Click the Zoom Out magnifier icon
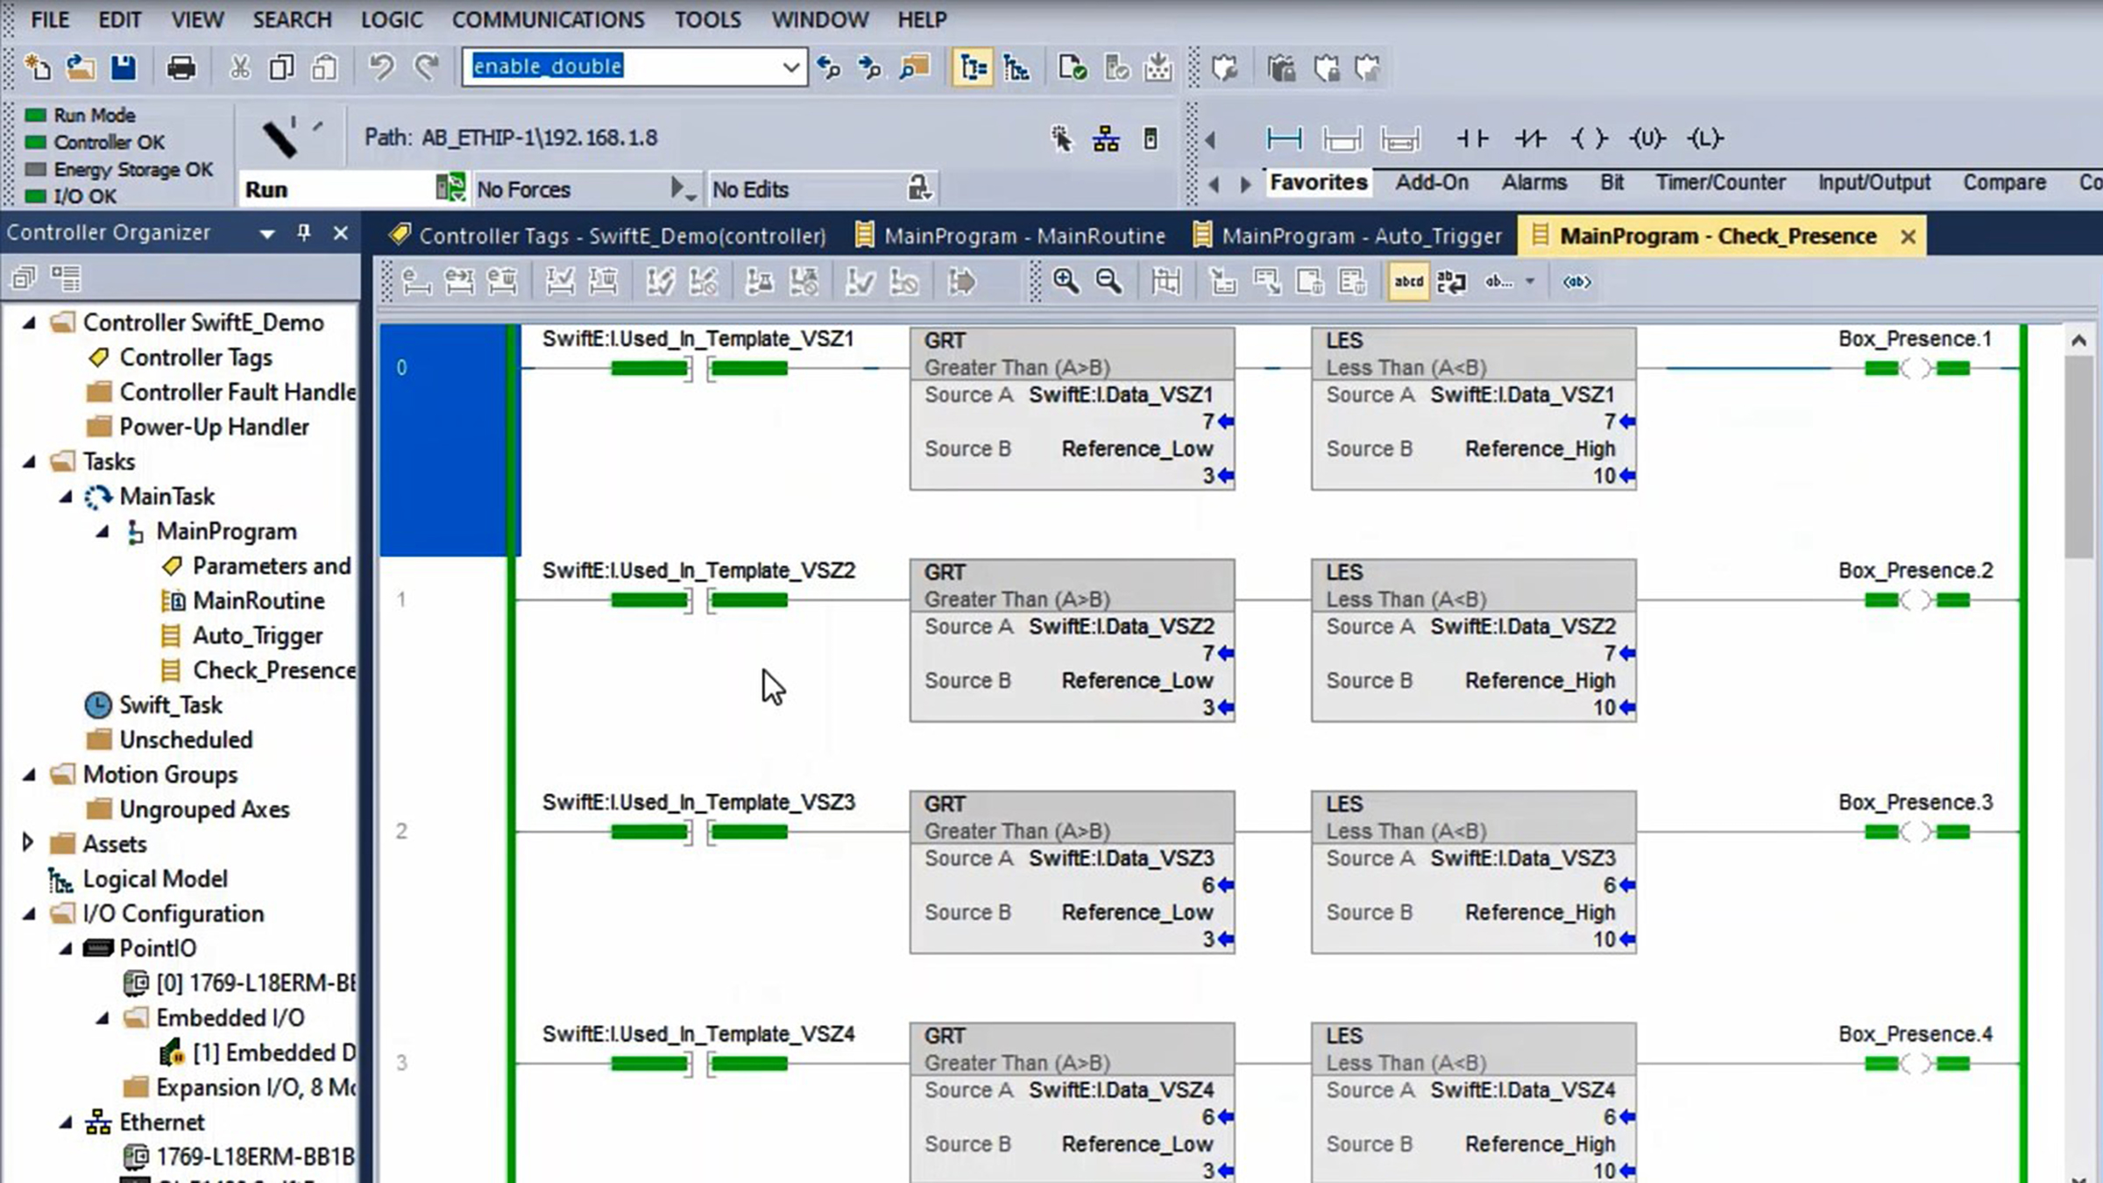This screenshot has height=1183, width=2103. click(x=1109, y=281)
